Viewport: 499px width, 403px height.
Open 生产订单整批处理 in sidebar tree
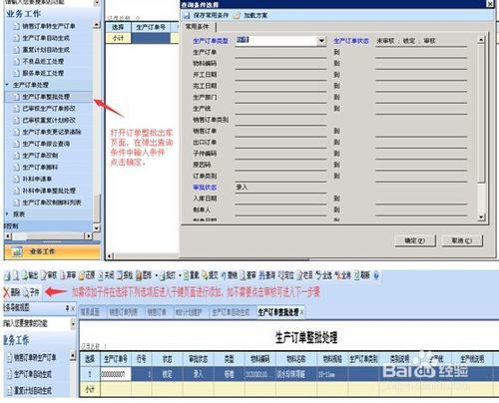(x=46, y=97)
